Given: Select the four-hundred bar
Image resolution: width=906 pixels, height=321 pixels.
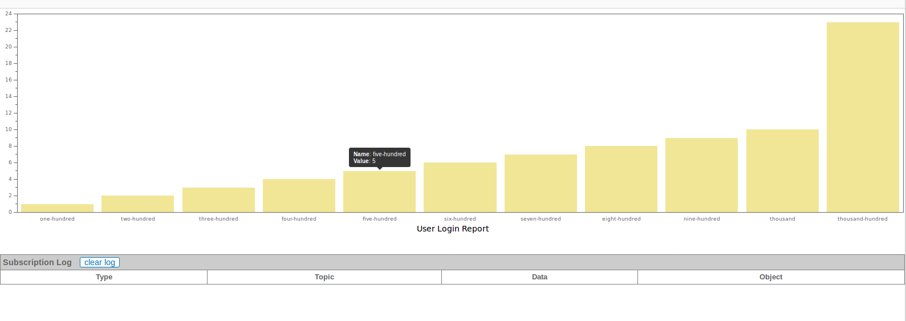Looking at the screenshot, I should coord(299,196).
